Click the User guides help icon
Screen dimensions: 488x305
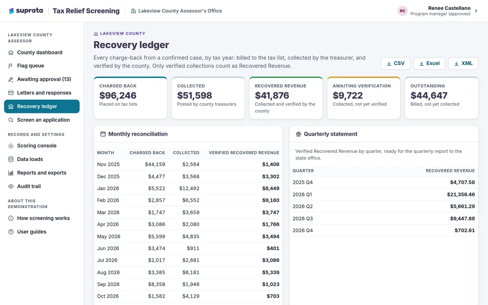[11, 232]
